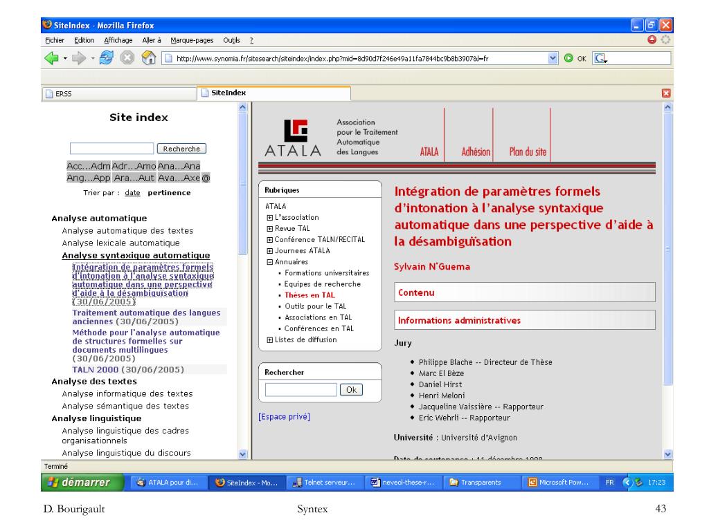The height and width of the screenshot is (531, 709).
Task: Click the Site index scrollbar up arrow
Action: (243, 107)
